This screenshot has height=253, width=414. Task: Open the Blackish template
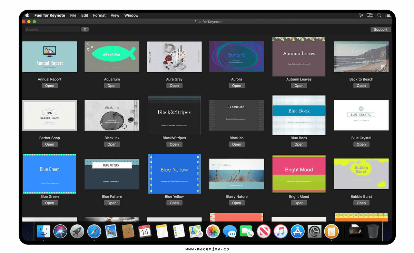(x=237, y=144)
